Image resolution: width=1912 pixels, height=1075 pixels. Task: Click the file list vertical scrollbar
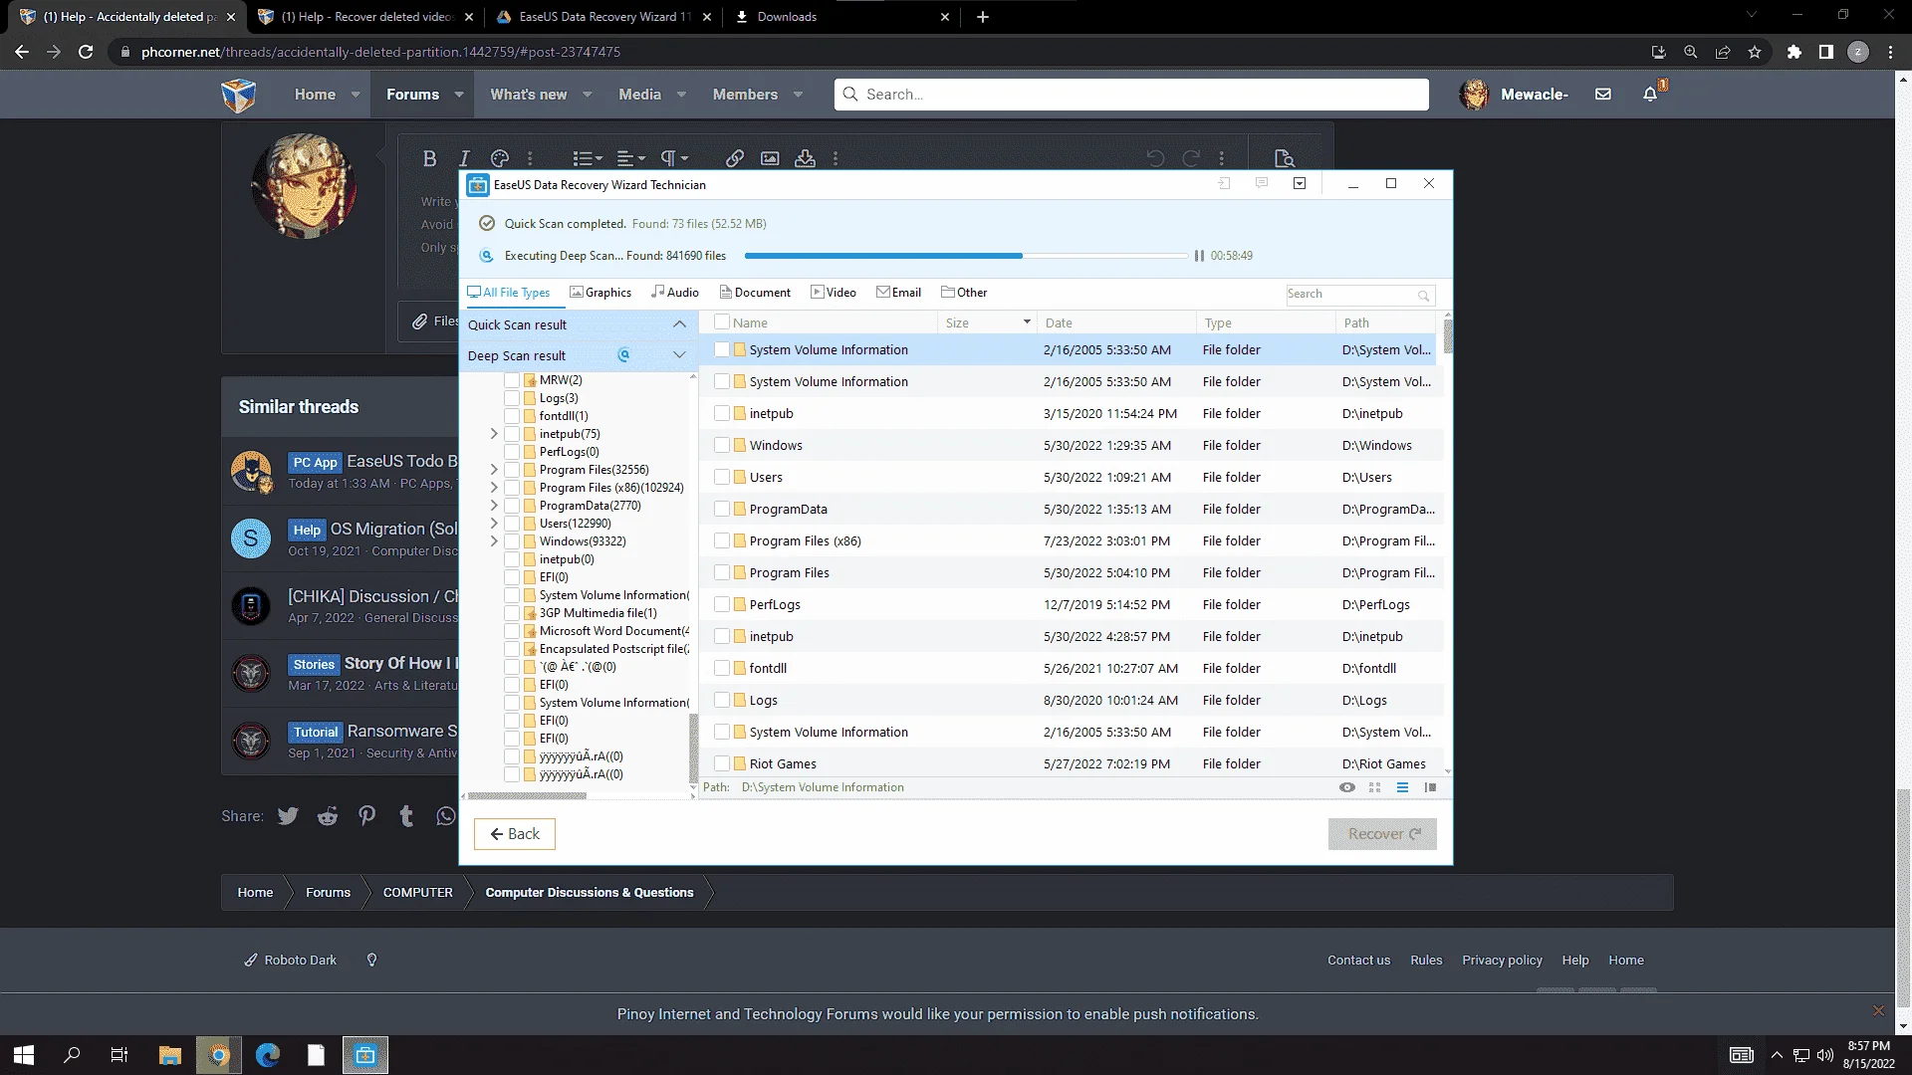coord(1448,336)
